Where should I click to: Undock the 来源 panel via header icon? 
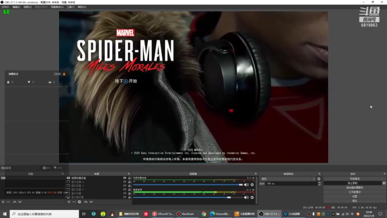pos(129,174)
